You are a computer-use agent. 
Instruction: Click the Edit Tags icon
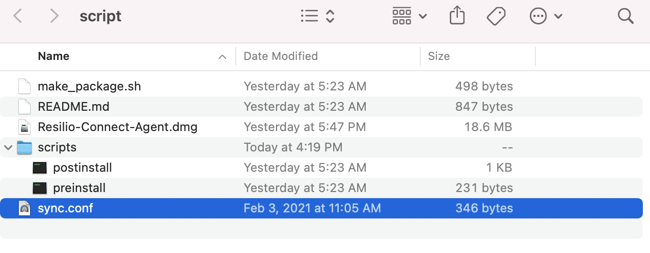pyautogui.click(x=496, y=16)
